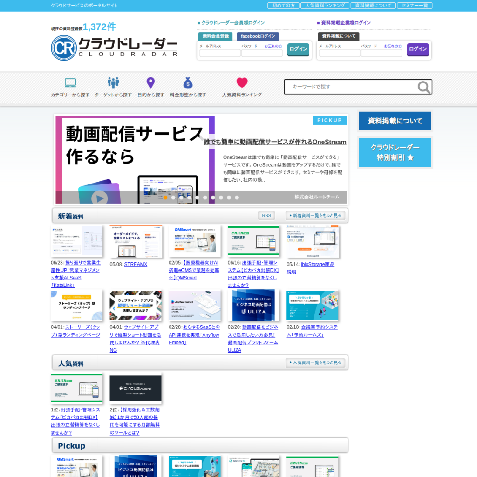The image size is (477, 477).
Task: Open popular ranking heart icon
Action: coord(242,82)
